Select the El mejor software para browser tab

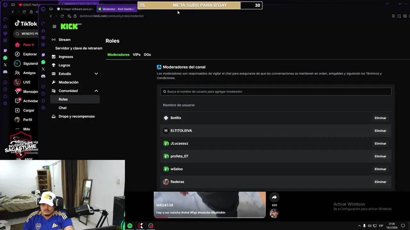[76, 9]
